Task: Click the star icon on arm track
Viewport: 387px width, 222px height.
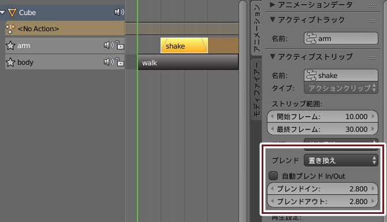Action: 10,46
